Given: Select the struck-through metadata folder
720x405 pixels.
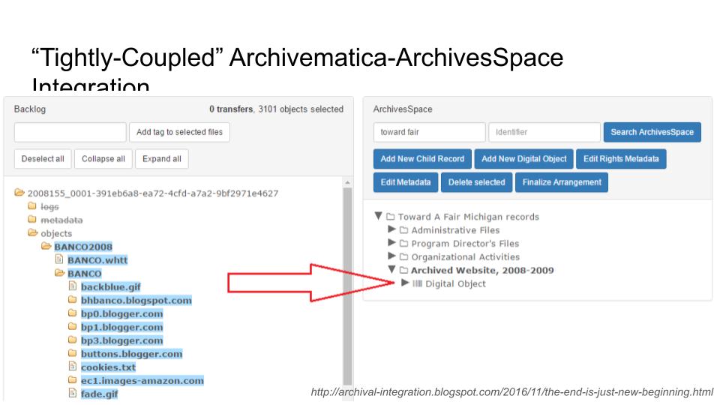Looking at the screenshot, I should [62, 220].
